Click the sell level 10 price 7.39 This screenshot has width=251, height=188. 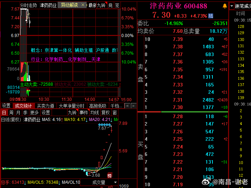point(178,39)
